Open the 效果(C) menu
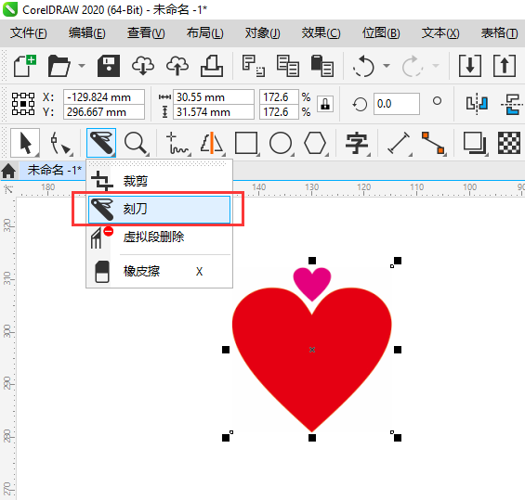The image size is (525, 500). coord(321,33)
